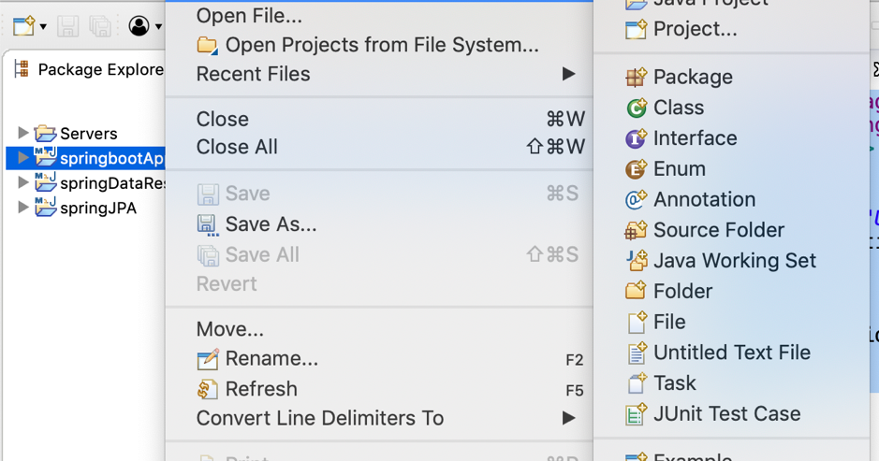Expand the Servers tree node
Viewport: 879px width, 461px height.
[23, 134]
